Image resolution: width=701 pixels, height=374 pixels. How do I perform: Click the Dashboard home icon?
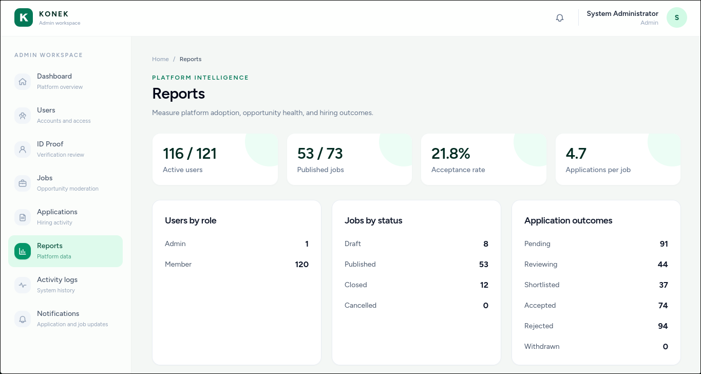coord(23,81)
